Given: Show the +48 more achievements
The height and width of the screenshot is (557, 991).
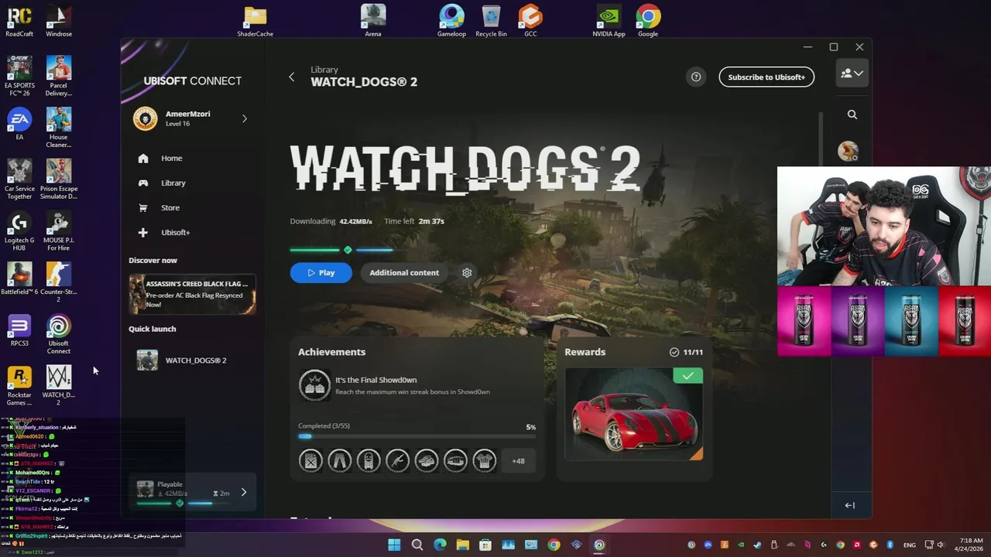Looking at the screenshot, I should (x=518, y=461).
